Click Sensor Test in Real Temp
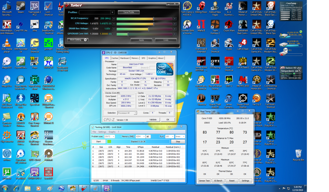The image size is (329, 192). [x=204, y=181]
